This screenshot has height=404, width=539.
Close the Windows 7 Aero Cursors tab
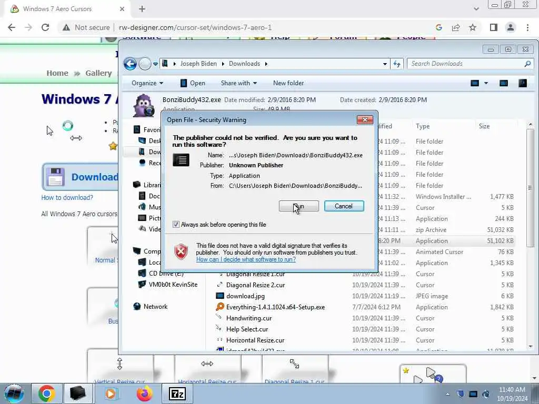click(122, 9)
